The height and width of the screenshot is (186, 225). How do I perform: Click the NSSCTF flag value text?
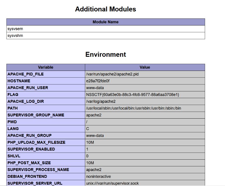132,95
